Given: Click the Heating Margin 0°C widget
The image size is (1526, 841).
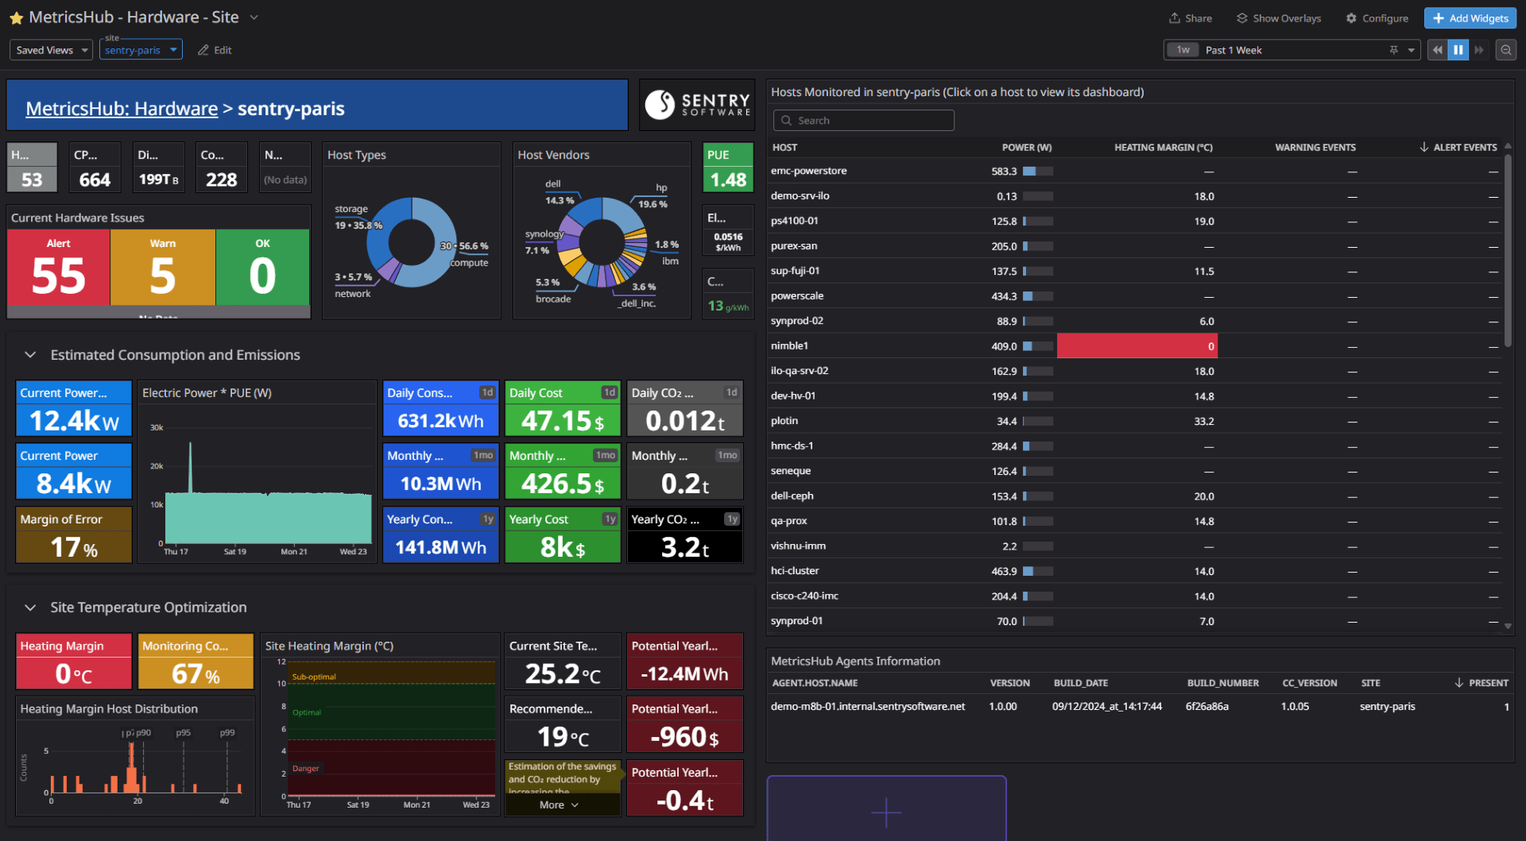Looking at the screenshot, I should coord(74,662).
